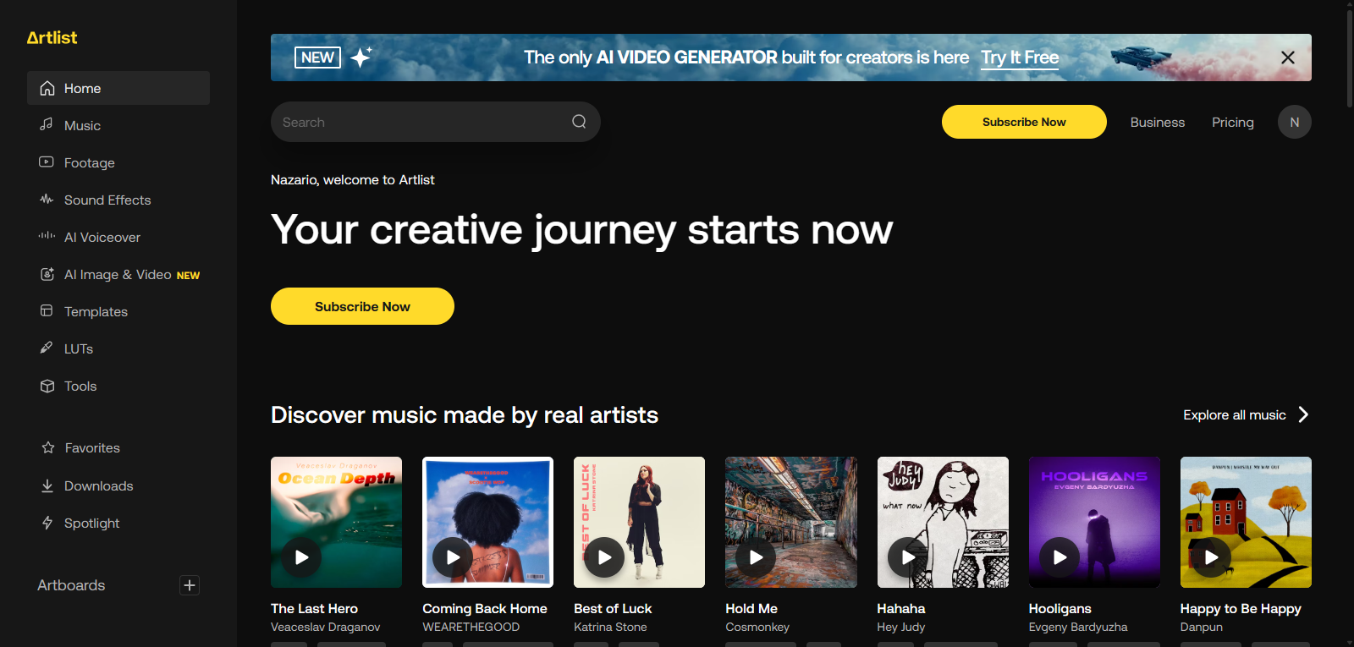The width and height of the screenshot is (1354, 647).
Task: Click the Artlist logo
Action: pyautogui.click(x=52, y=37)
